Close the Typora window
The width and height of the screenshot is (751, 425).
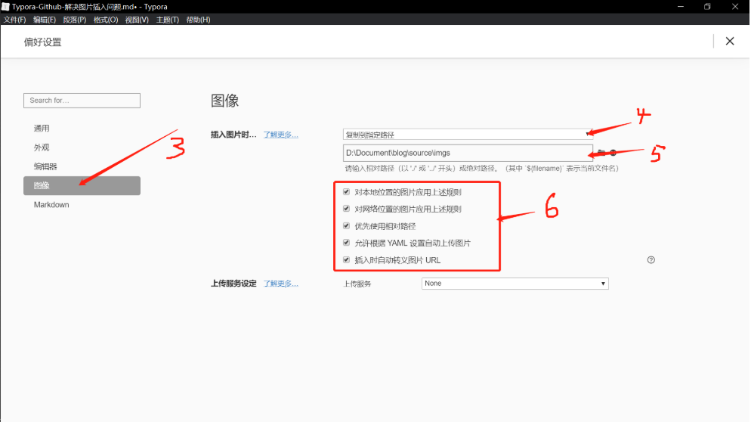click(x=735, y=7)
